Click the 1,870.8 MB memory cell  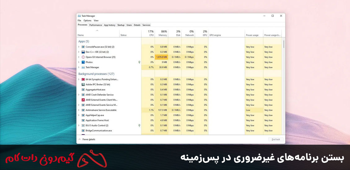click(161, 57)
